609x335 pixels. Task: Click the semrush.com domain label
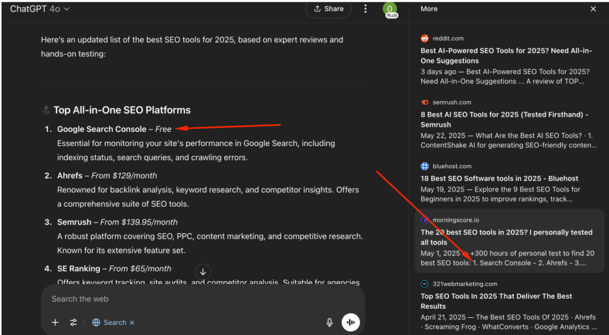tap(452, 102)
